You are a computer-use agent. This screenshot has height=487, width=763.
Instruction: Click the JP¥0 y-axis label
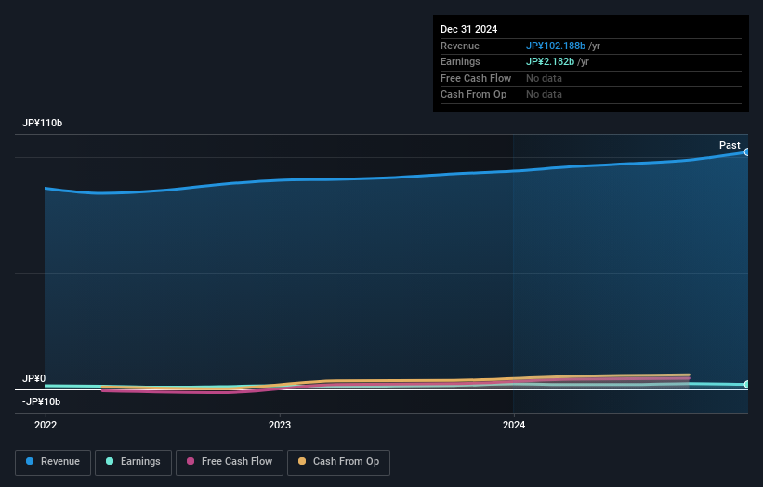pyautogui.click(x=34, y=378)
